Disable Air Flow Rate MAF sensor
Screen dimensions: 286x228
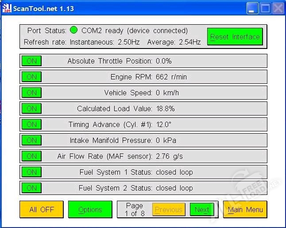pos(31,156)
